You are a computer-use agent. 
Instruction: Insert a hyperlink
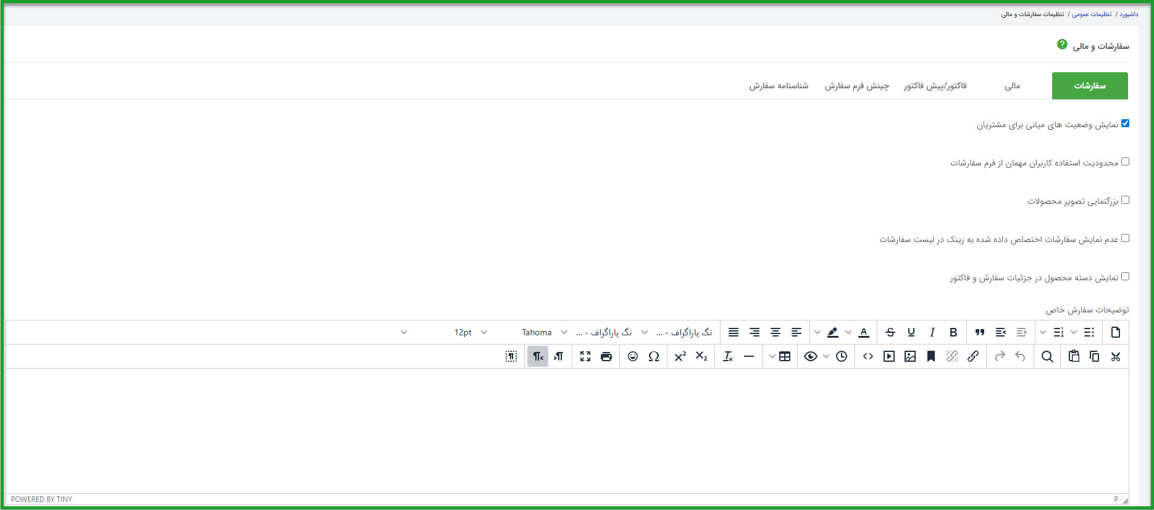(973, 356)
